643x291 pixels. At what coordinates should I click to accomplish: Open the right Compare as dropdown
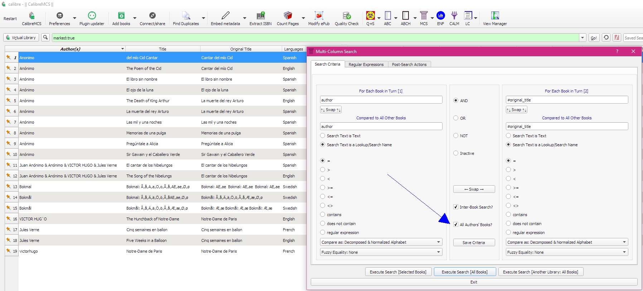coord(567,242)
